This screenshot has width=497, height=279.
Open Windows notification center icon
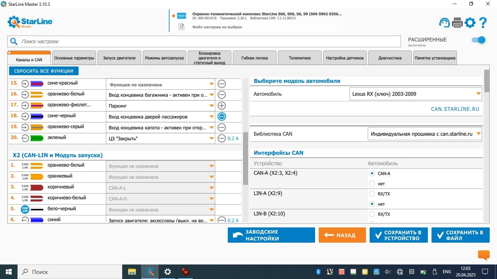(x=485, y=272)
